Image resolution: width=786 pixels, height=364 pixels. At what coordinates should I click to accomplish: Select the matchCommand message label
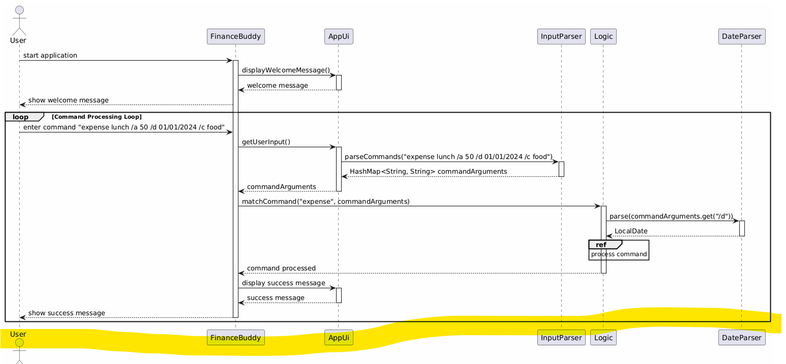326,202
